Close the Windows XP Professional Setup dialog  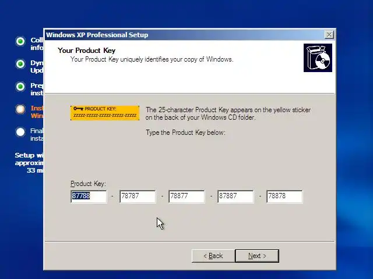click(329, 35)
